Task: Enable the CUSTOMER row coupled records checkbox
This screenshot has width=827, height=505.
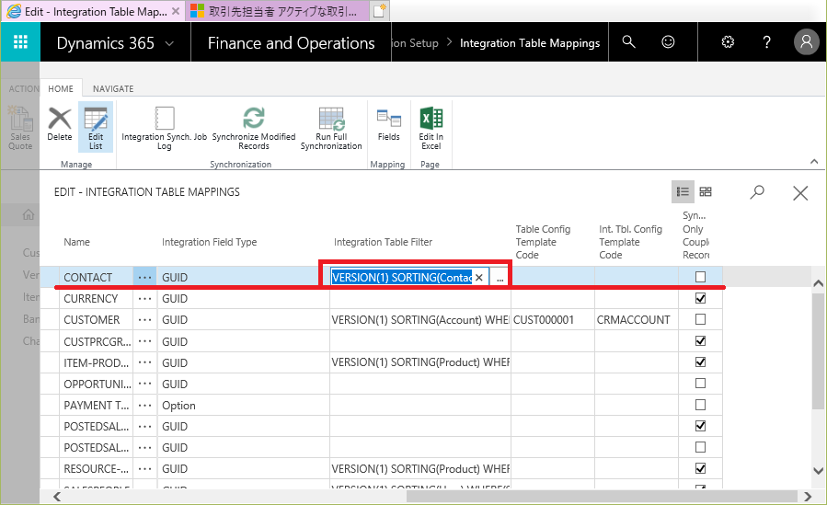Action: click(701, 319)
